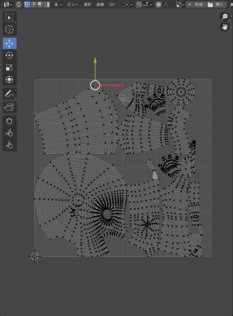Open the image browse dropdown
Viewport: 233px width, 316px height.
[x=180, y=4]
